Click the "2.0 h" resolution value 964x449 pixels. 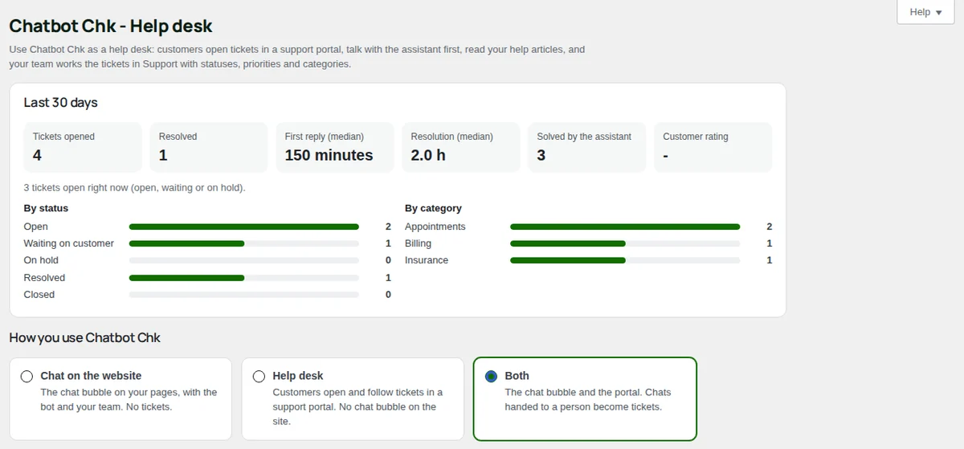(x=428, y=155)
